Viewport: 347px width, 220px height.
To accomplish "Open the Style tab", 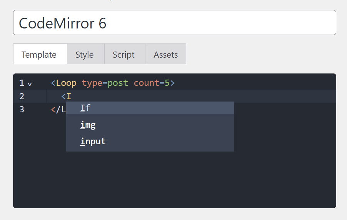I will pos(86,54).
